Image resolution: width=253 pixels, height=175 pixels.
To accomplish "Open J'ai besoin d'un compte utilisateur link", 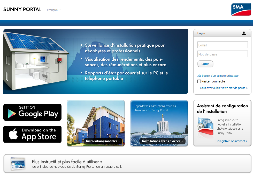I will point(218,76).
